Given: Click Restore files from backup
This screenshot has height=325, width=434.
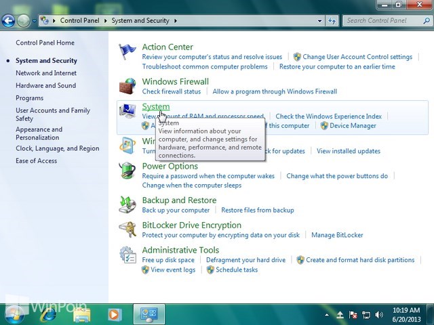Looking at the screenshot, I should click(258, 211).
